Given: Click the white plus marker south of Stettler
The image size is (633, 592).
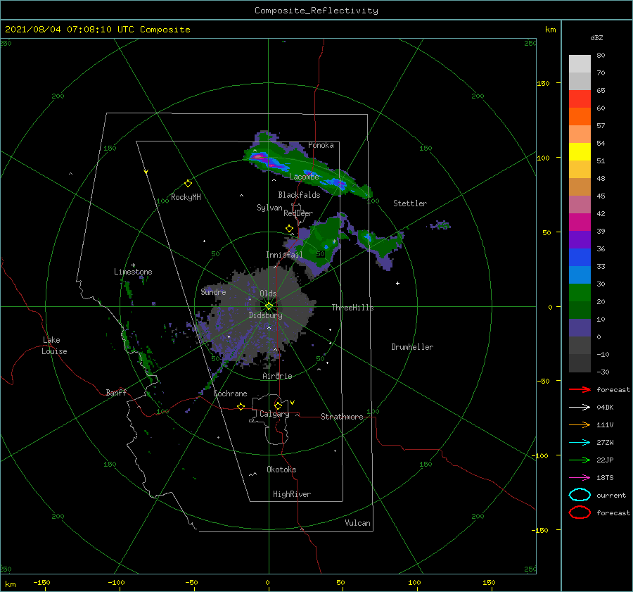Looking at the screenshot, I should [397, 283].
